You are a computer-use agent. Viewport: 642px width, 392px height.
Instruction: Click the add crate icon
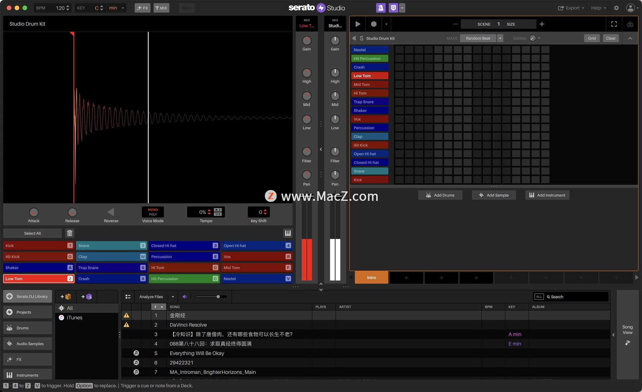coord(66,297)
